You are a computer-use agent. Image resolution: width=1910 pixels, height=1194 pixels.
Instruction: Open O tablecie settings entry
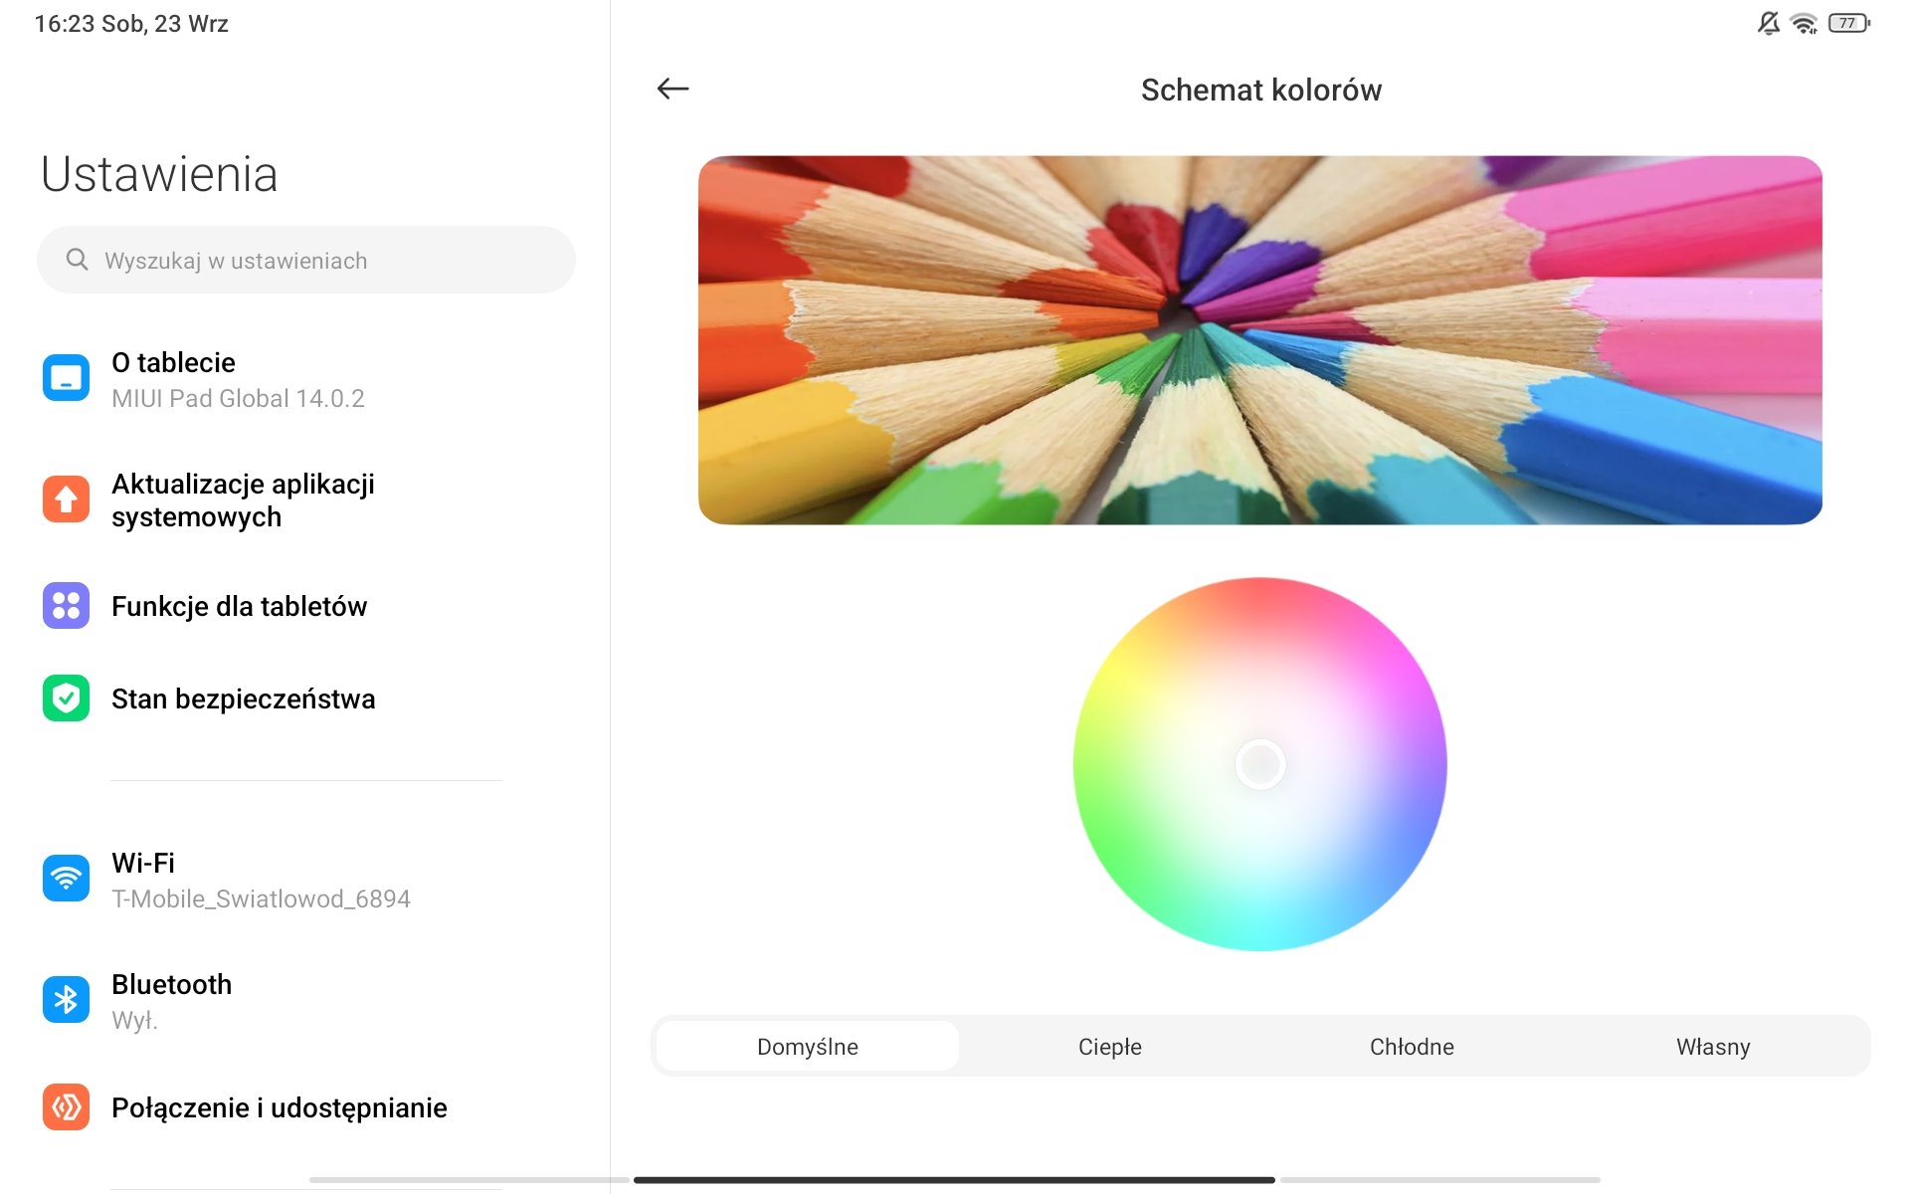click(305, 379)
